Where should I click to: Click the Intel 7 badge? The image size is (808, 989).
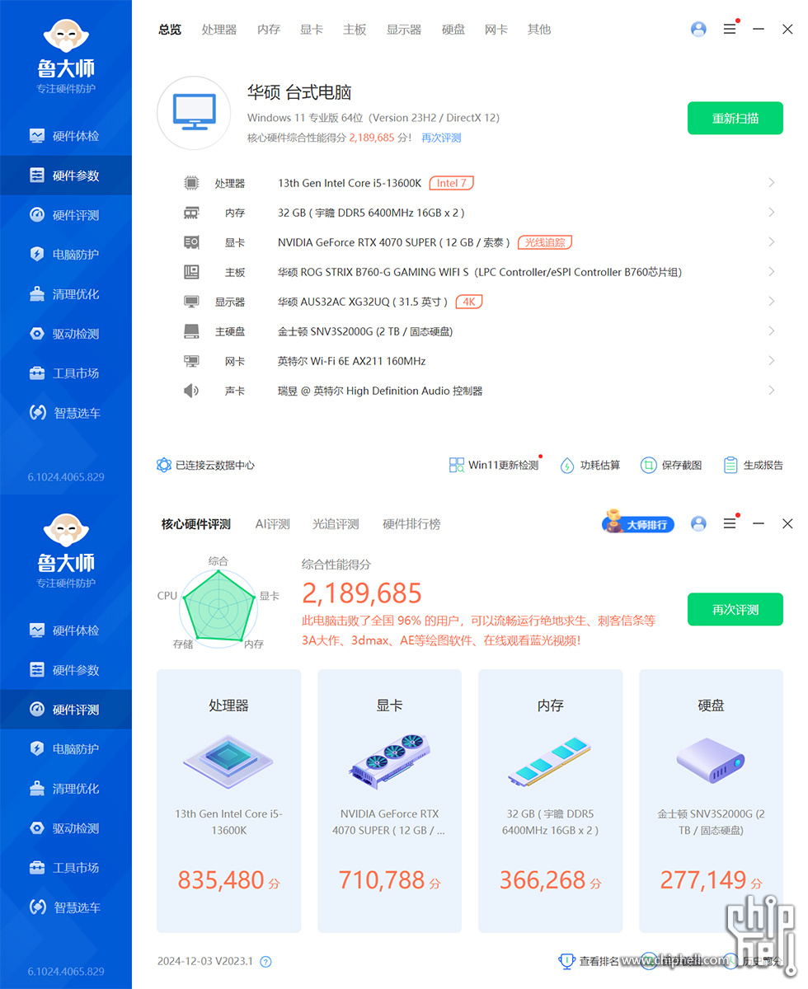pos(452,183)
